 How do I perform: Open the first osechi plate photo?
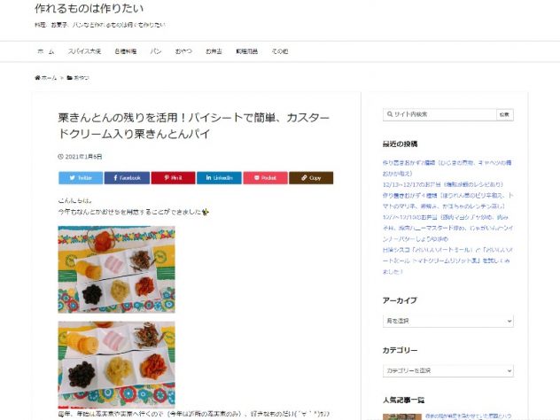click(x=116, y=269)
